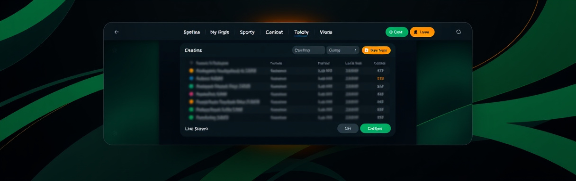Click the orange button in the top bar
The width and height of the screenshot is (576, 181).
[x=422, y=32]
